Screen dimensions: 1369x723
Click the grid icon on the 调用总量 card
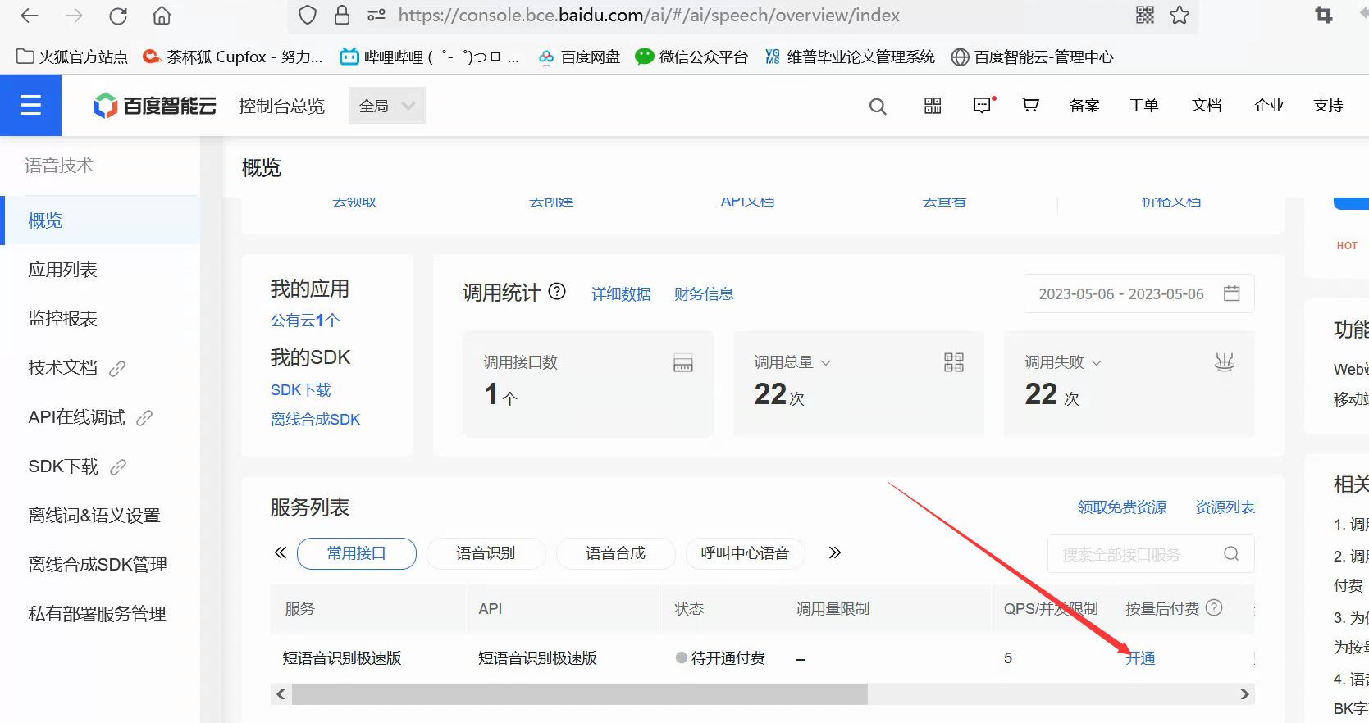954,362
